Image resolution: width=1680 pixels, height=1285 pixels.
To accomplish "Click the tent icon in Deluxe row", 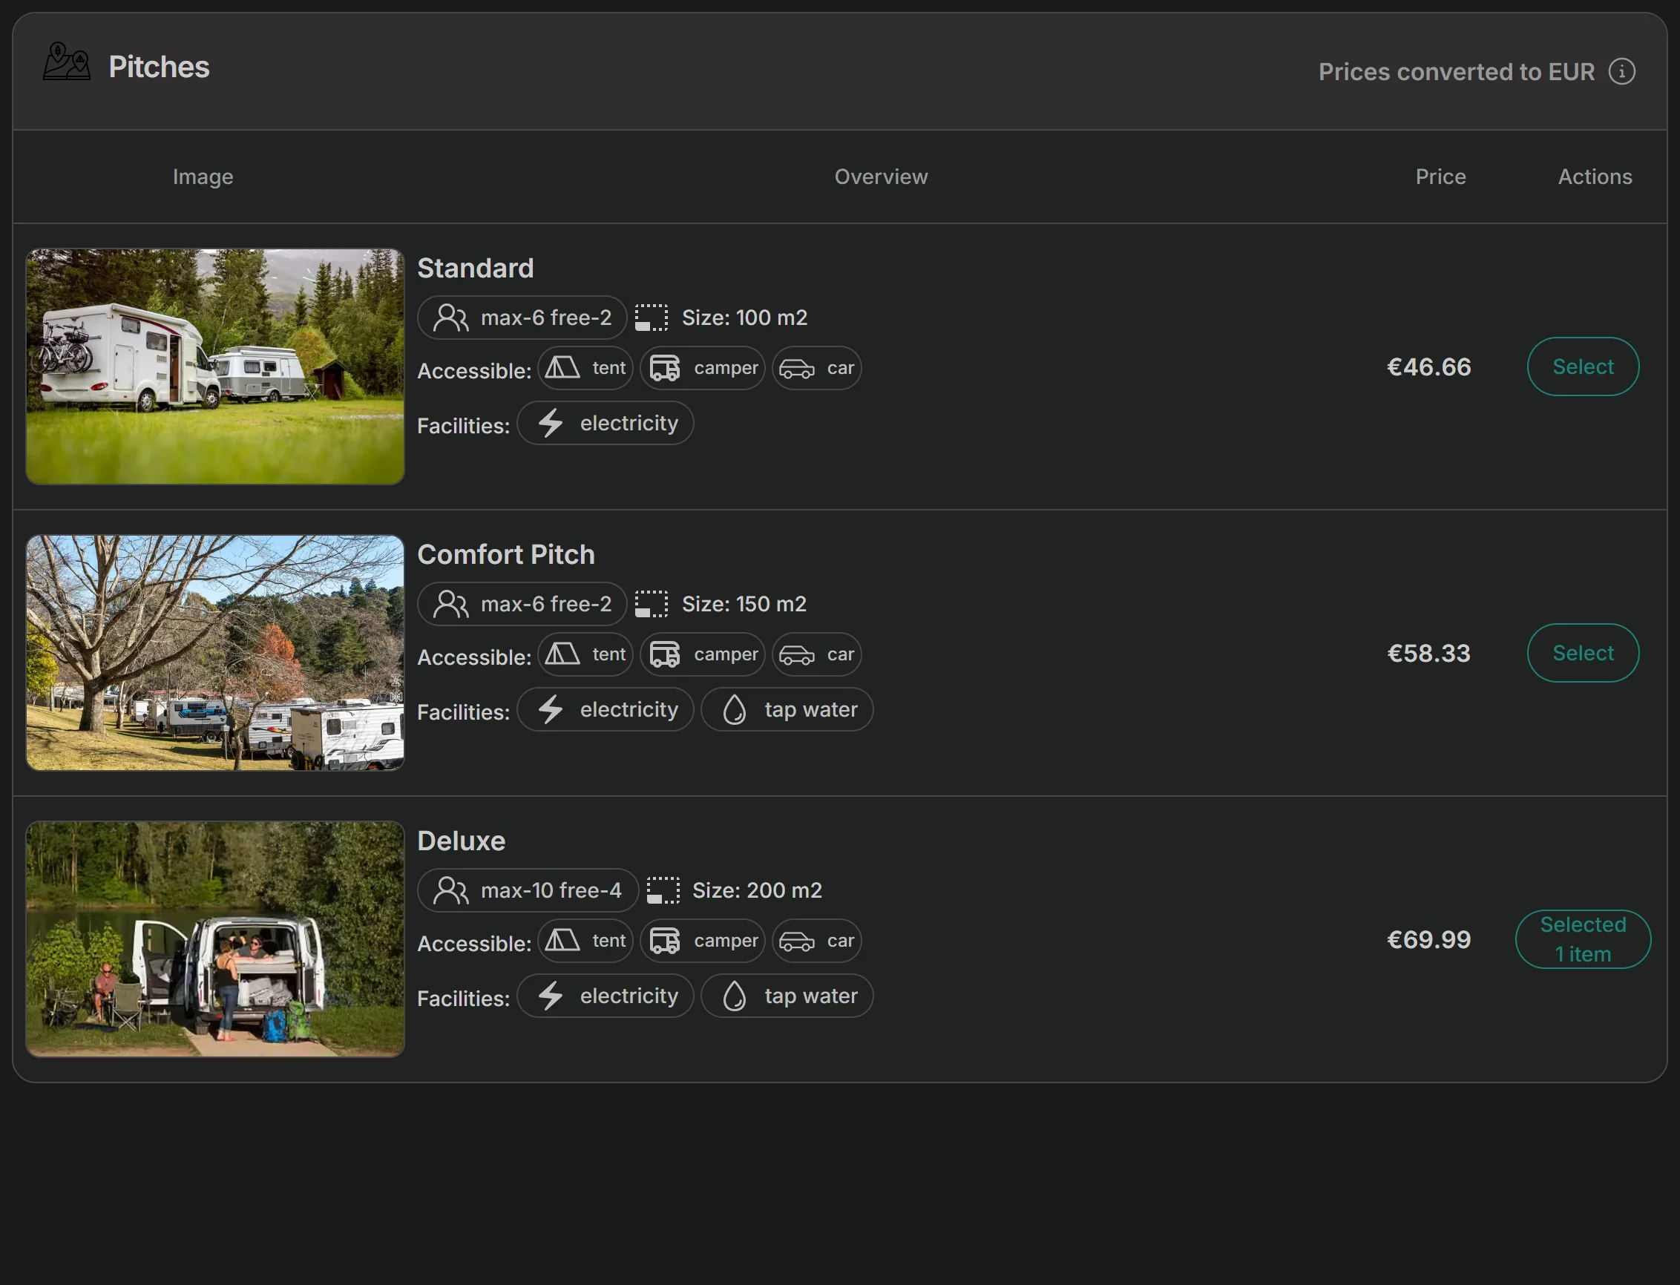I will [x=562, y=941].
